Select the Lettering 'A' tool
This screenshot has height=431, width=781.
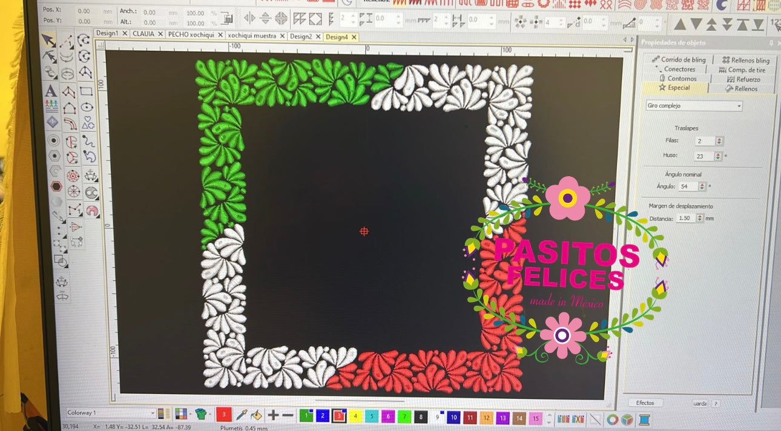tap(51, 91)
